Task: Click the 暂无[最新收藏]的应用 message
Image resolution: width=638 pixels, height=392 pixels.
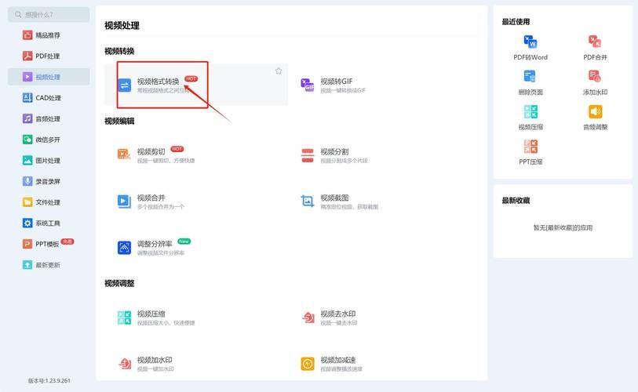Action: pos(563,227)
